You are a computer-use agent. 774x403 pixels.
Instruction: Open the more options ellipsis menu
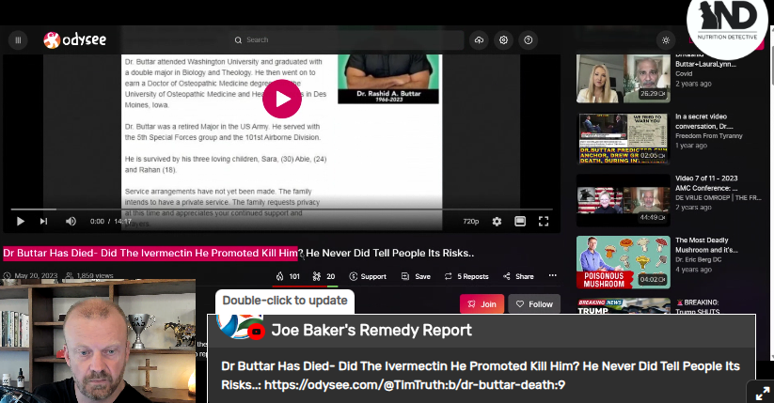(552, 276)
